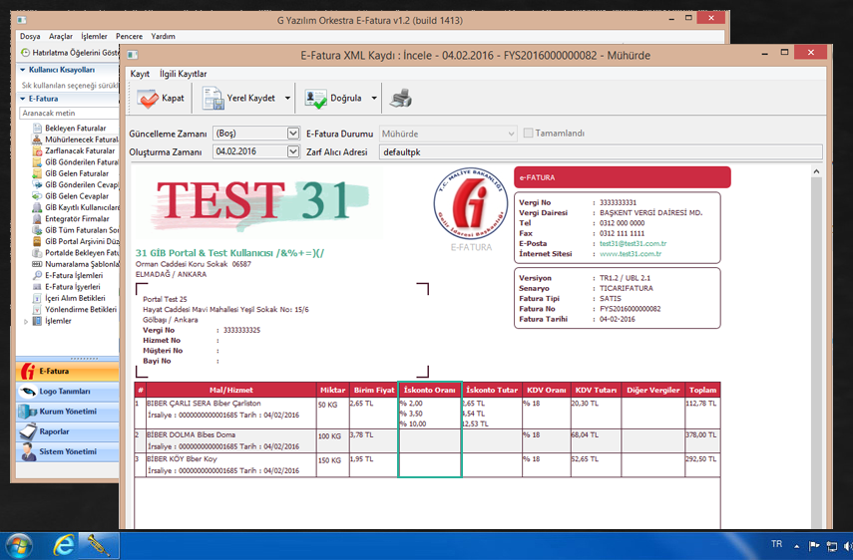This screenshot has width=853, height=560.
Task: Click the TR language indicator in tray
Action: tap(776, 544)
